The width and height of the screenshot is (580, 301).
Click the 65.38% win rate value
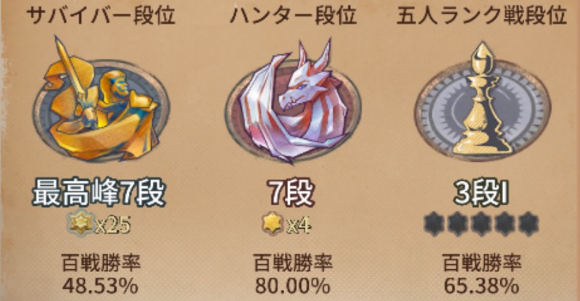pos(481,286)
